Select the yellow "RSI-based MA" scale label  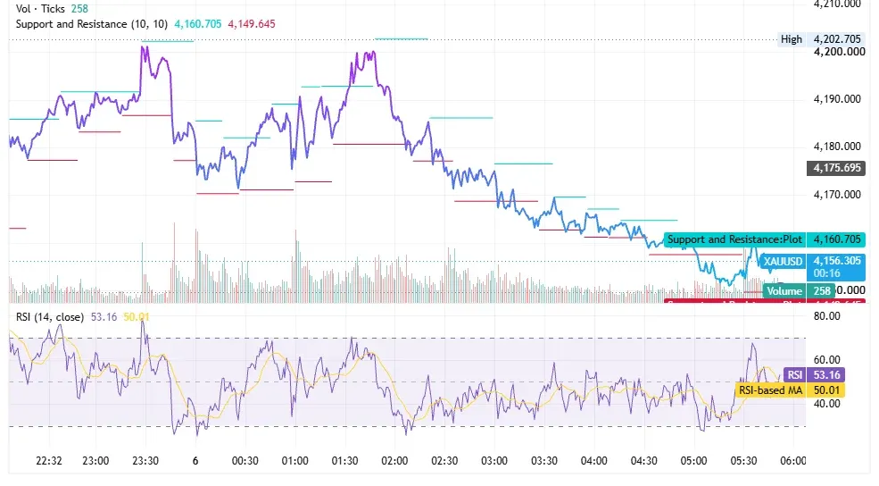(770, 390)
